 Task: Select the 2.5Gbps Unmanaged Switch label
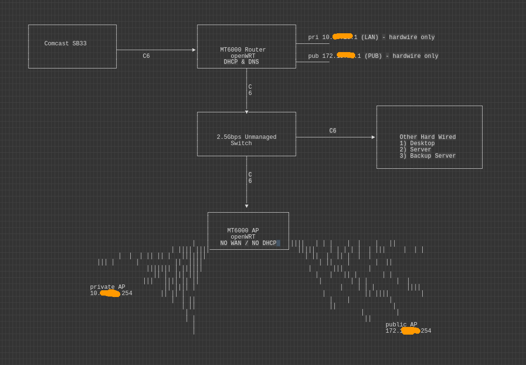pyautogui.click(x=246, y=140)
